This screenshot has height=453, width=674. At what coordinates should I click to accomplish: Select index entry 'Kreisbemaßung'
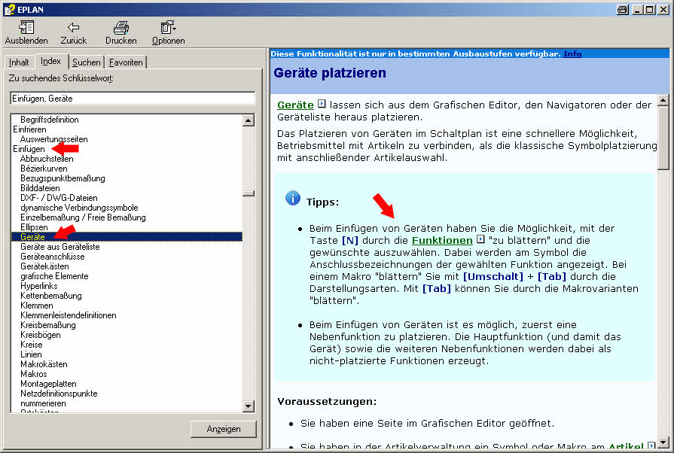(x=47, y=325)
